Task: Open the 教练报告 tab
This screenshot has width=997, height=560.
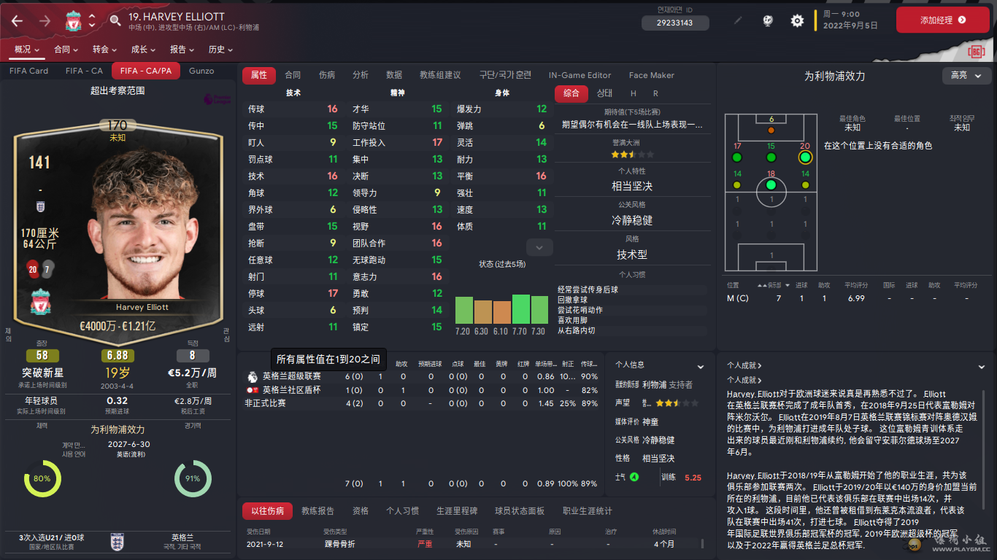Action: 318,511
